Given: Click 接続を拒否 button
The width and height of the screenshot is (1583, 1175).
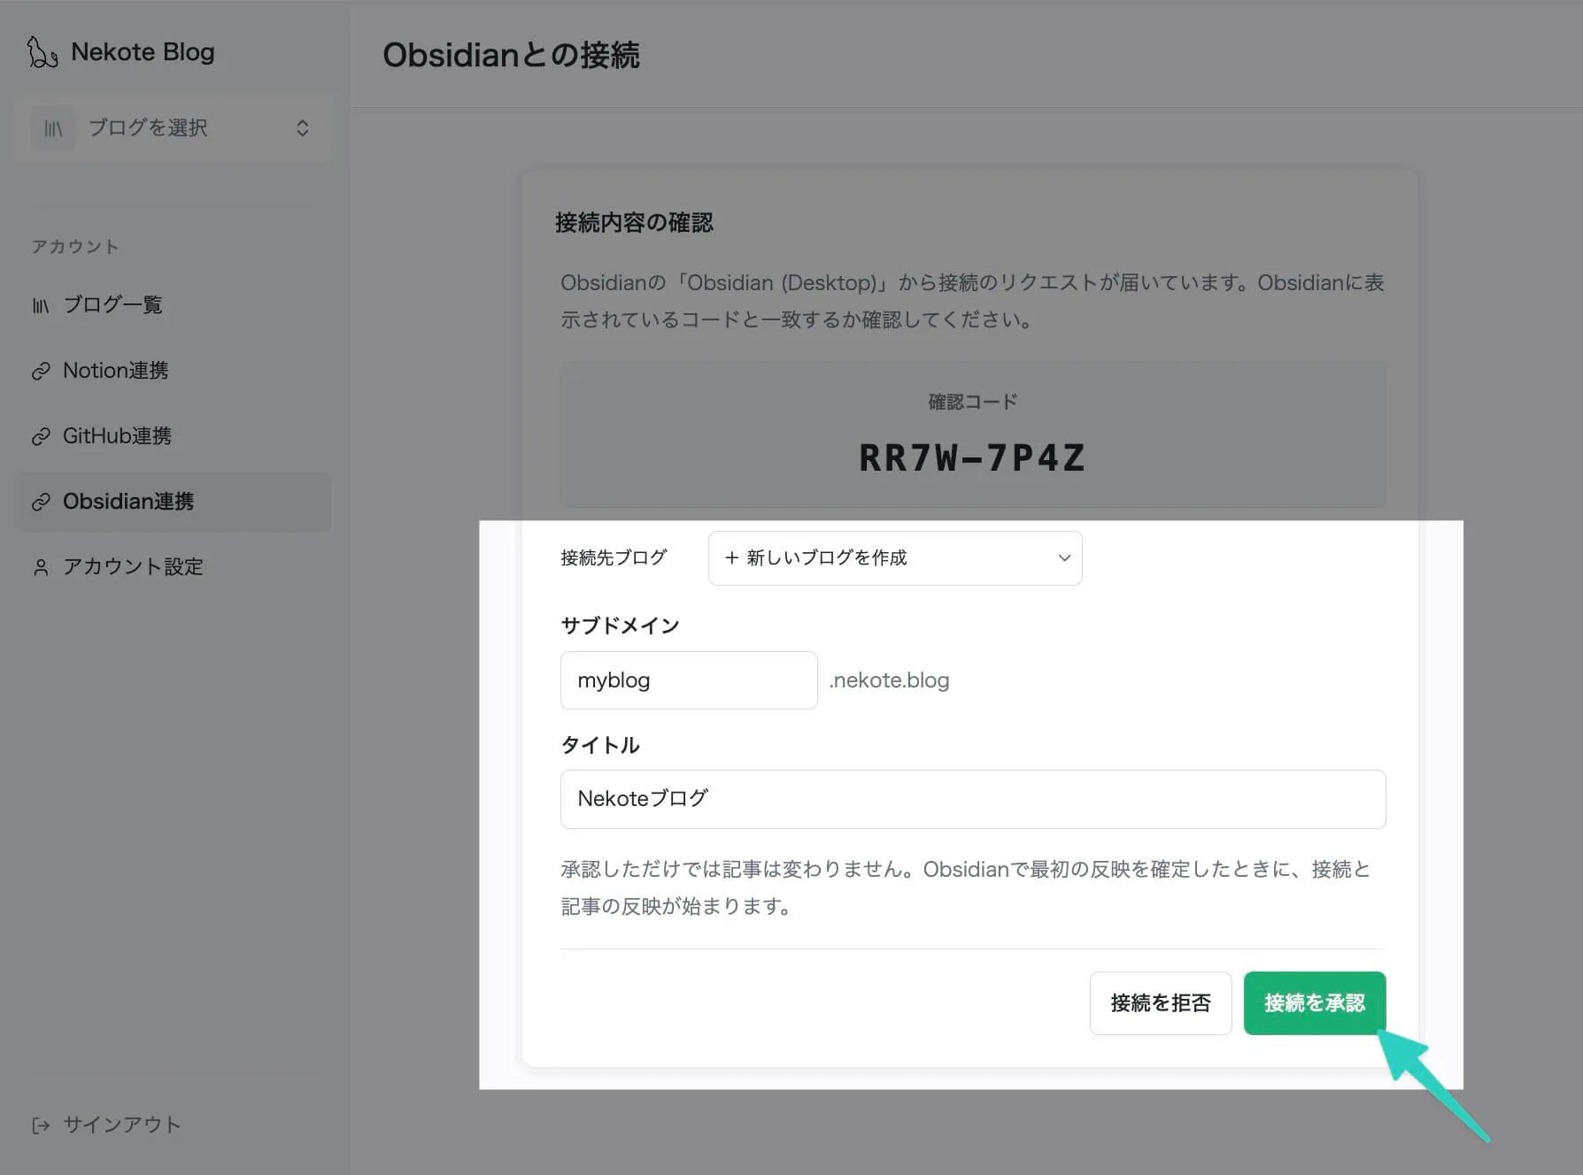Looking at the screenshot, I should (1161, 1003).
